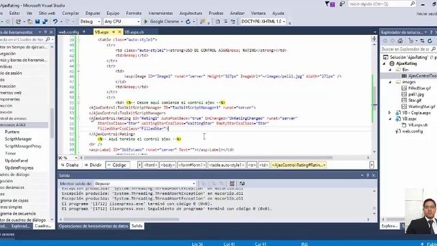The width and height of the screenshot is (437, 246).
Task: Select FilledStar.gif in Solution Explorer
Action: (419, 88)
